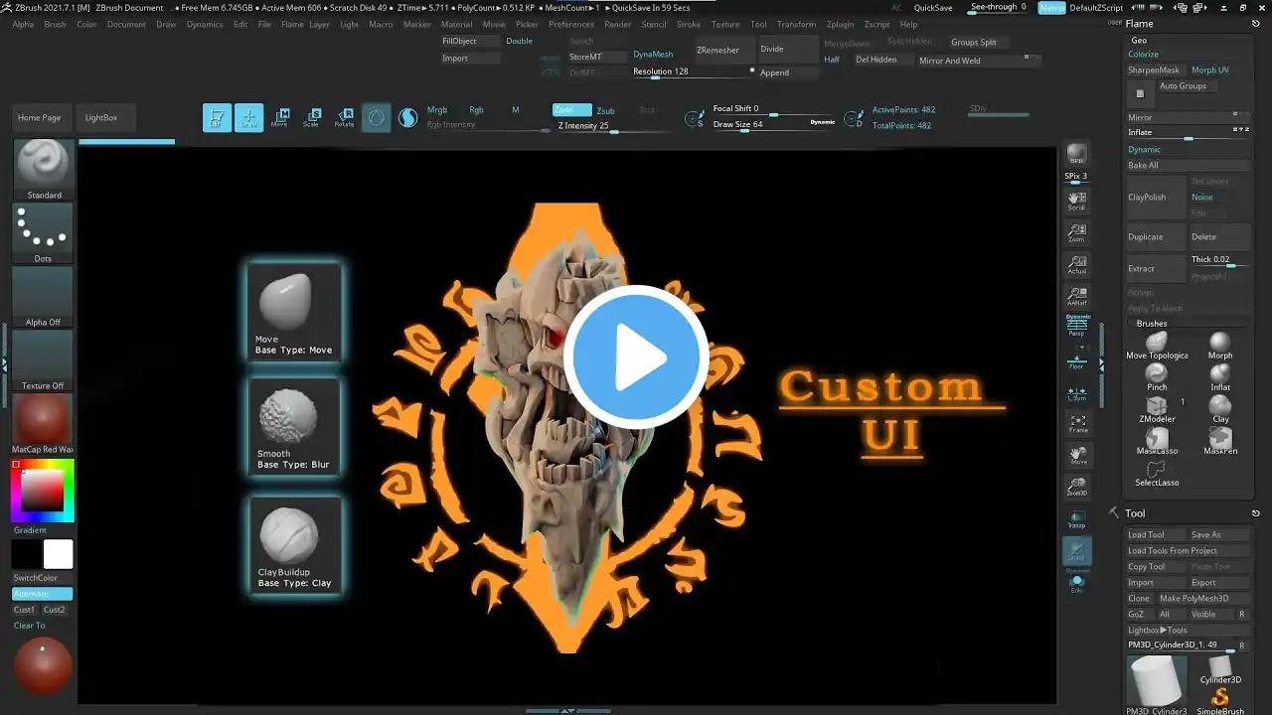The width and height of the screenshot is (1272, 715).
Task: Select the Morph brush
Action: (1220, 345)
